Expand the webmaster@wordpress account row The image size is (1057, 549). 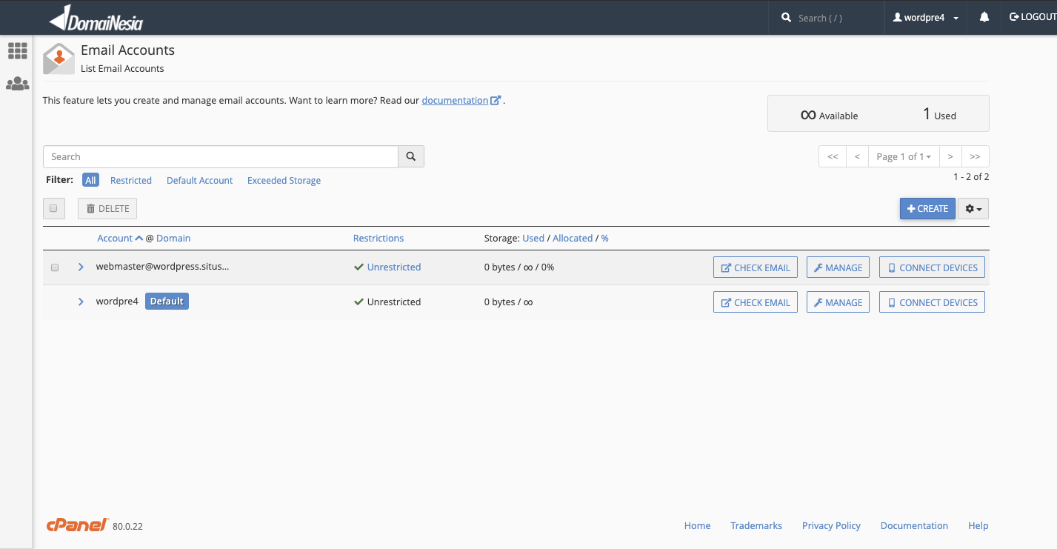(x=81, y=267)
